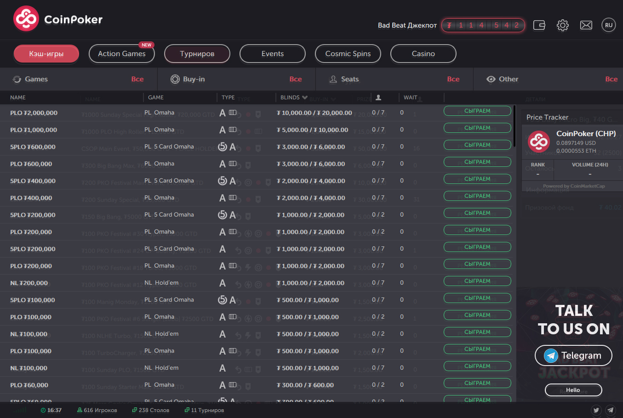
Task: Switch language via RU button
Action: (x=608, y=25)
